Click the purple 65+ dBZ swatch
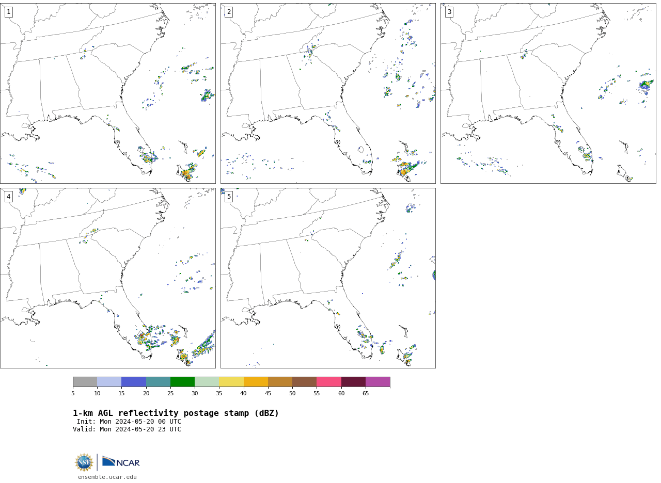The image size is (661, 483). click(x=377, y=382)
